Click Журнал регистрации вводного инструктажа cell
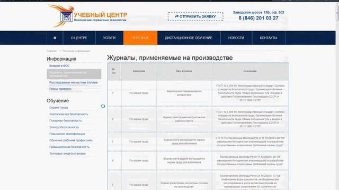The height and width of the screenshot is (190, 339). tap(184, 93)
